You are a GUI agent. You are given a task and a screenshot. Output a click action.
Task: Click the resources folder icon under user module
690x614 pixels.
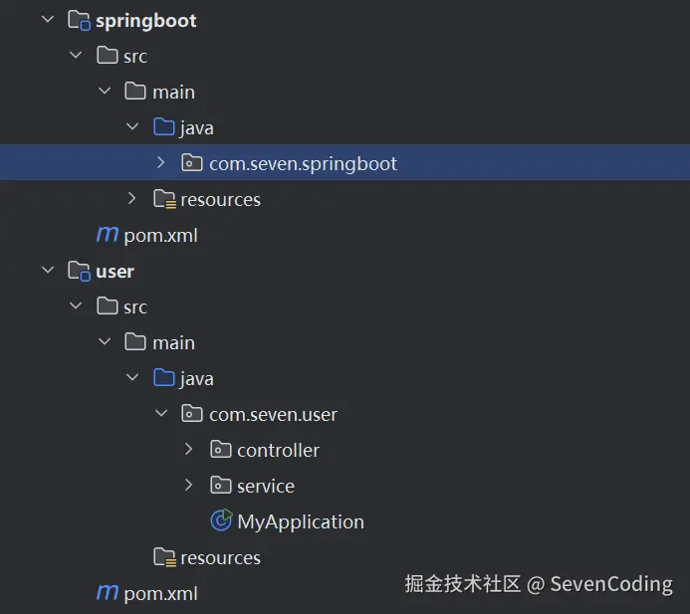[164, 557]
